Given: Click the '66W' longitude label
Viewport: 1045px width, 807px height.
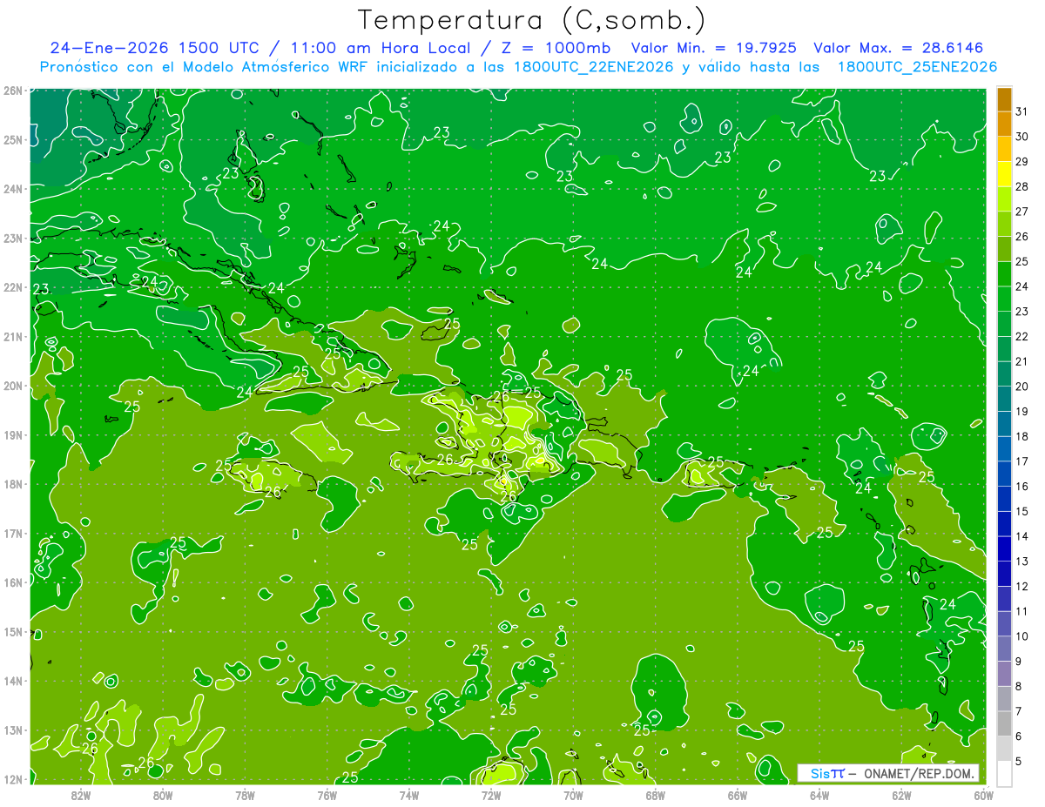Looking at the screenshot, I should (738, 795).
